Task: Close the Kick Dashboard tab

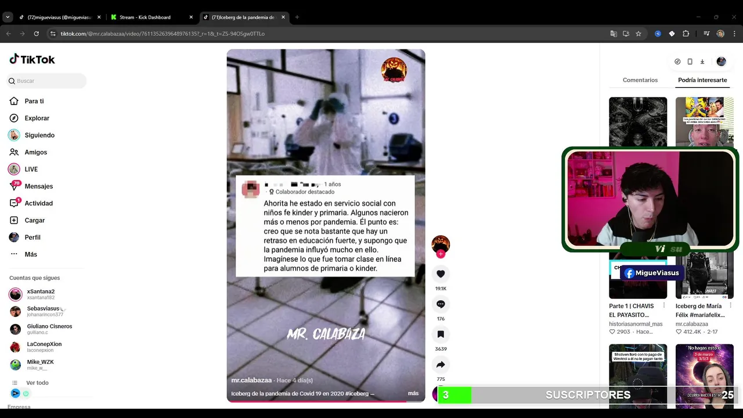Action: [191, 17]
